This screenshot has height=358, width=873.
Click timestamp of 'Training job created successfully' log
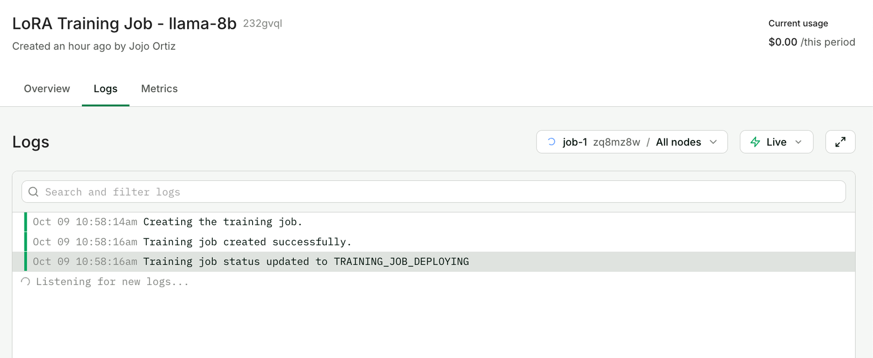[x=85, y=242]
